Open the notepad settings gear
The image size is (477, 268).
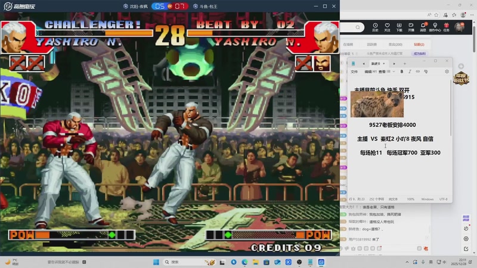click(x=447, y=71)
